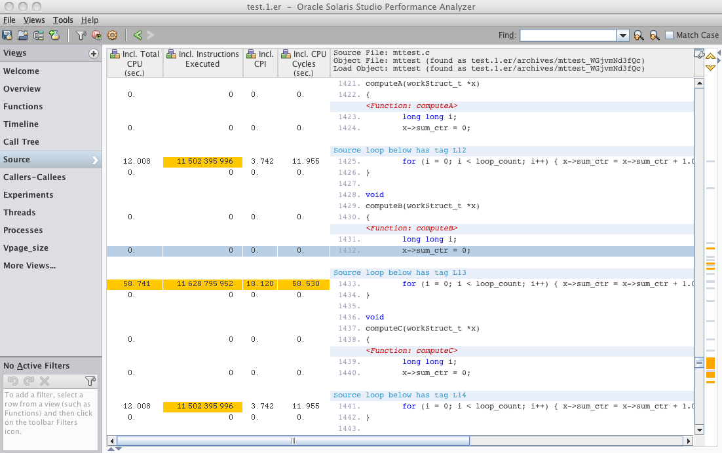This screenshot has width=722, height=453.
Task: Go back with the green left arrow
Action: 137,35
